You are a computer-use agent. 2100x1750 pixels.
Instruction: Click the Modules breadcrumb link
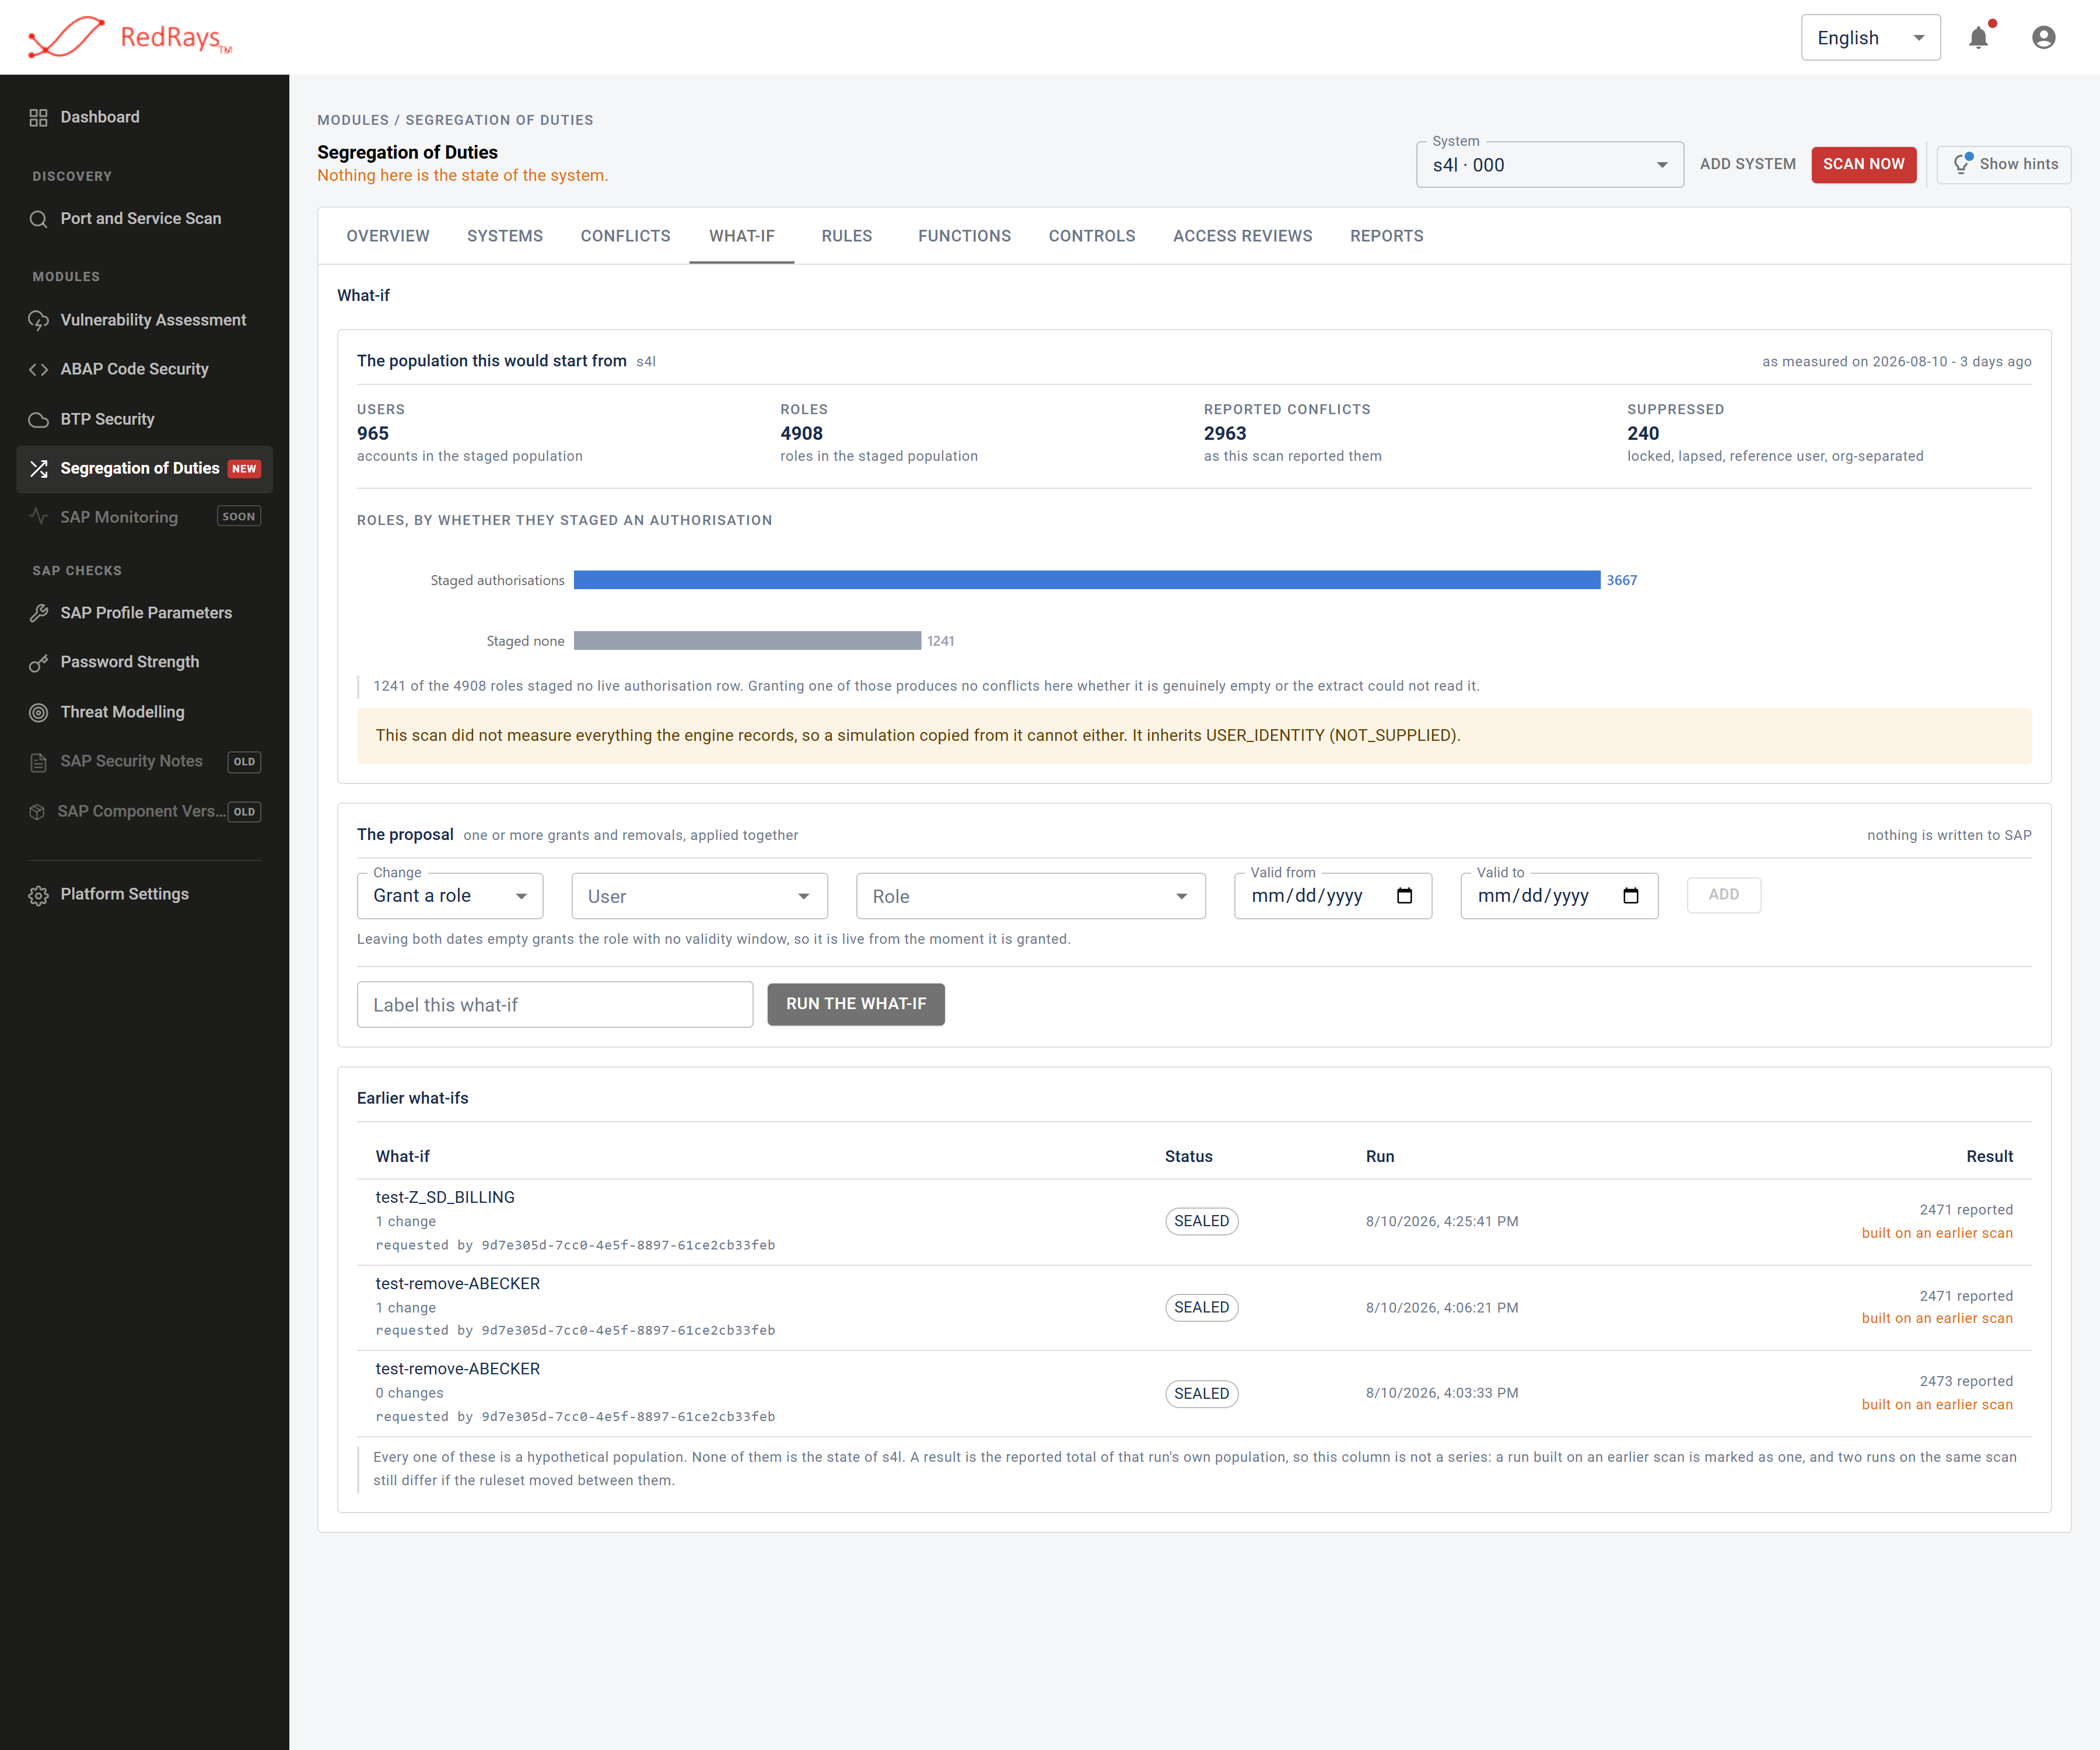353,120
